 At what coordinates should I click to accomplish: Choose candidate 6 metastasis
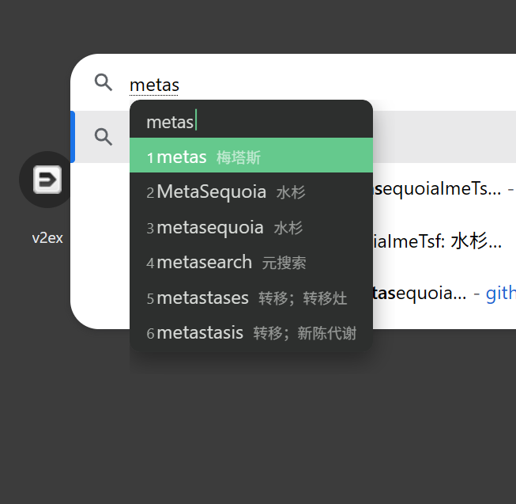pos(251,333)
